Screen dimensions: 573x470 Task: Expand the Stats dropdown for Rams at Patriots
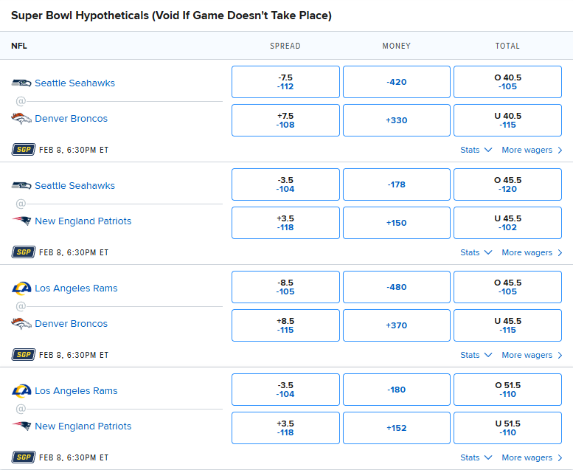[476, 457]
